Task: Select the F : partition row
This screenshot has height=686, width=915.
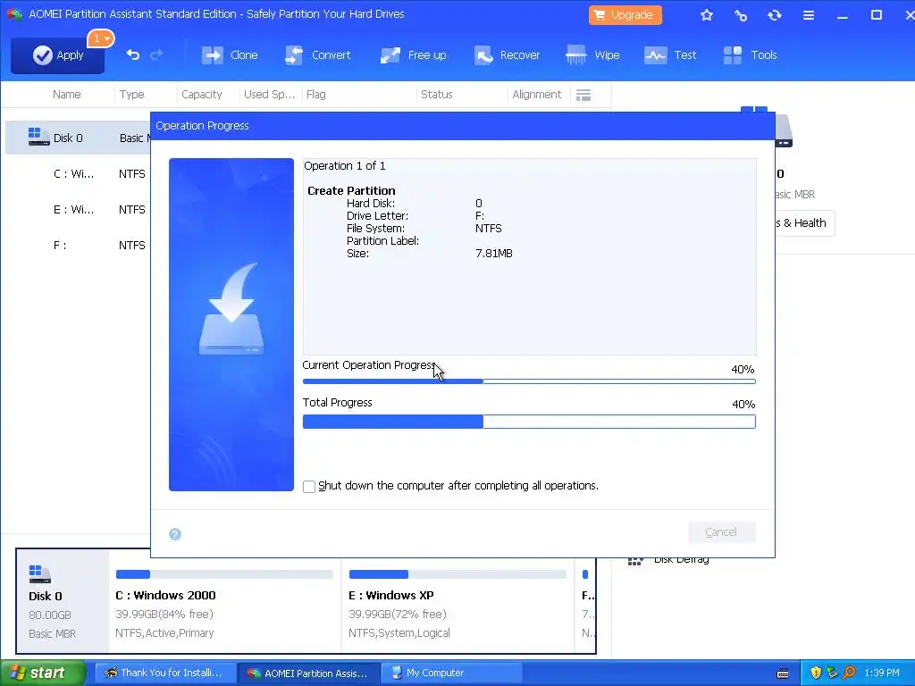Action: (78, 245)
